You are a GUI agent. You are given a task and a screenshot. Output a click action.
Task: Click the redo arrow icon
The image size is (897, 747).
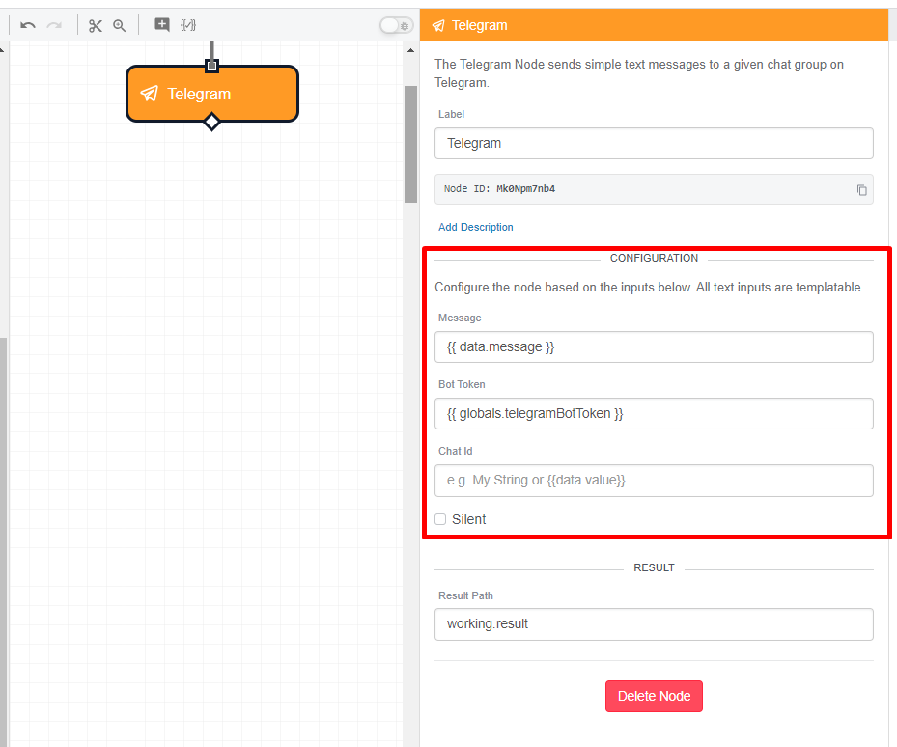pos(54,25)
